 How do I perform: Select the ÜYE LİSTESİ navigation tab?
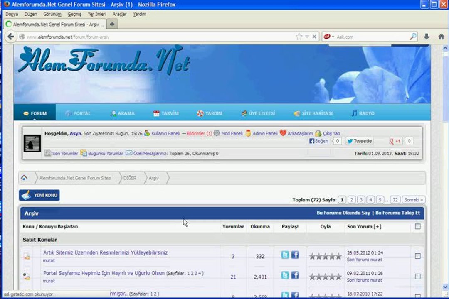point(258,113)
